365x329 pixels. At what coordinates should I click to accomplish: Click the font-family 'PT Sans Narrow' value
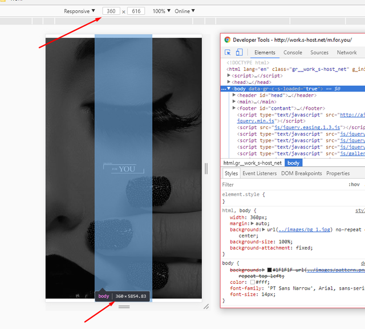290,288
